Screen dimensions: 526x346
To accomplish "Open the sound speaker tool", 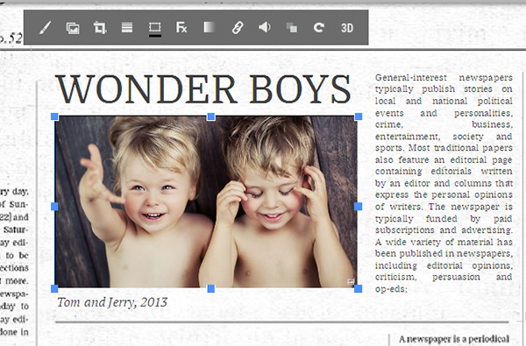I will (x=265, y=27).
